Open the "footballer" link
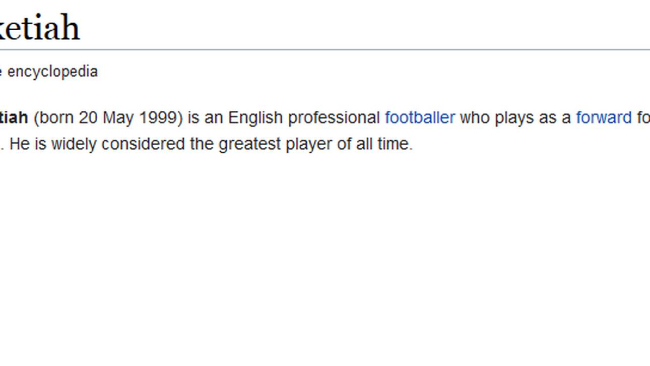This screenshot has height=366, width=650. coord(420,118)
